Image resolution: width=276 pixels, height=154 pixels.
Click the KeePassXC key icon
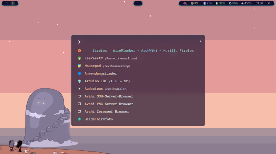(79, 58)
